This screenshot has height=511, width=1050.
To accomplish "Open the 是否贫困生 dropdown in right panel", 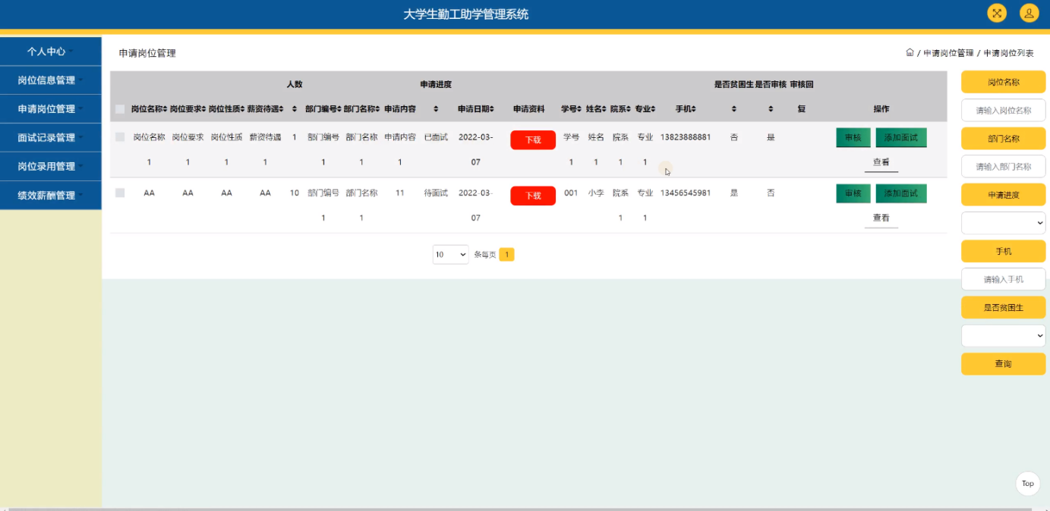I will point(1003,335).
